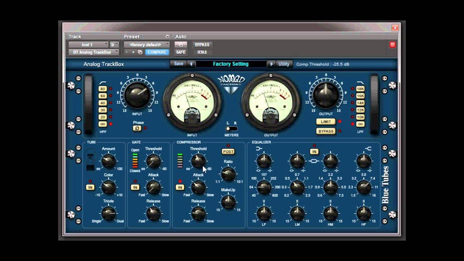The image size is (464, 261).
Task: Click the previous preset minus button
Action: 127,52
